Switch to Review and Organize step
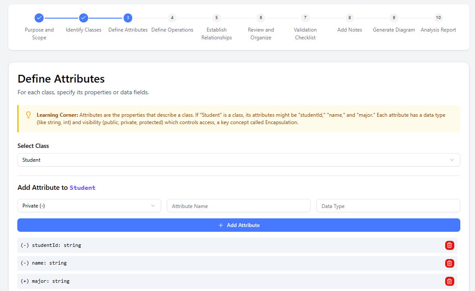Viewport: 475px width, 291px height. click(x=261, y=18)
